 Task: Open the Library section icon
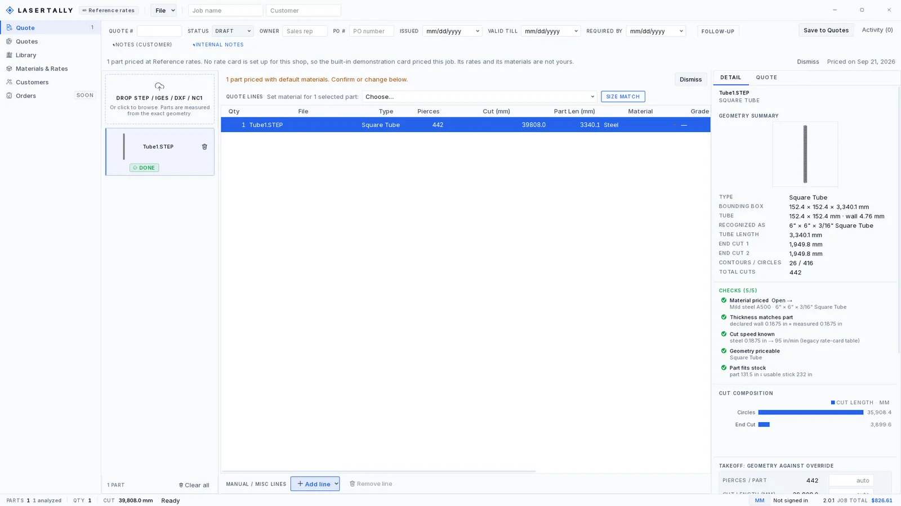(x=9, y=55)
